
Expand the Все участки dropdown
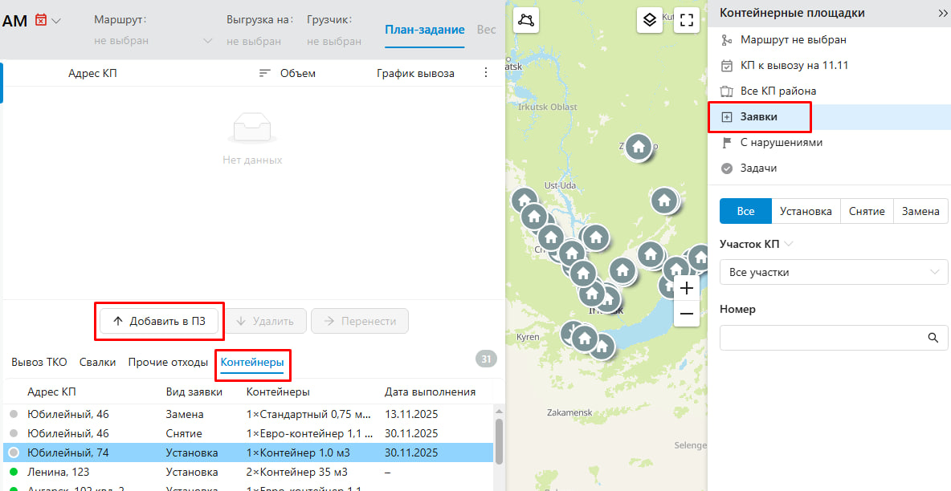tap(833, 272)
